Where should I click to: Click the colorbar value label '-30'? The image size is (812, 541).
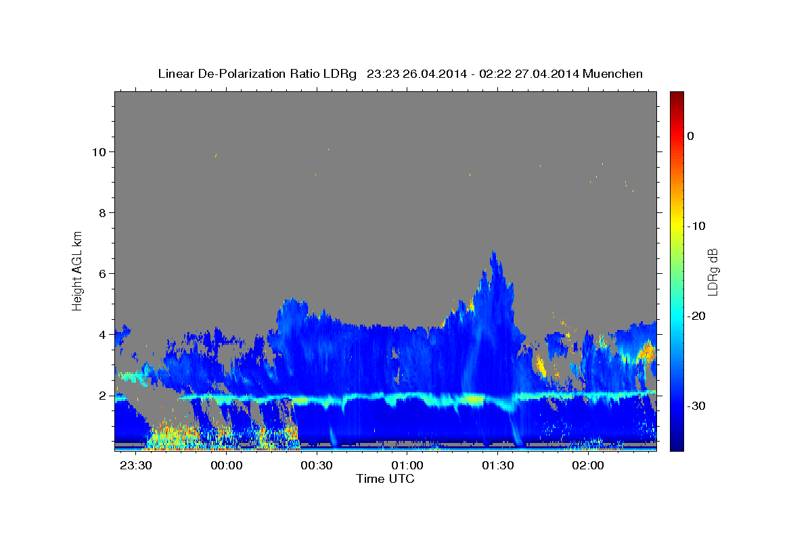[697, 406]
